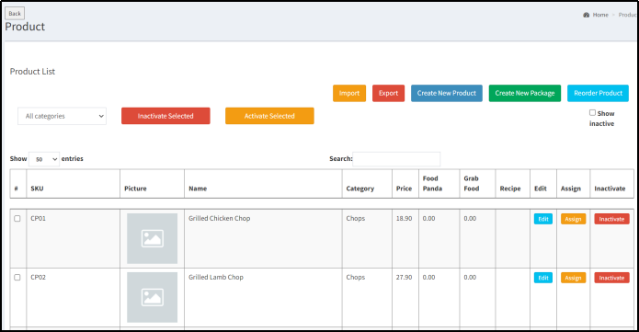Click Create New Product

pos(447,93)
